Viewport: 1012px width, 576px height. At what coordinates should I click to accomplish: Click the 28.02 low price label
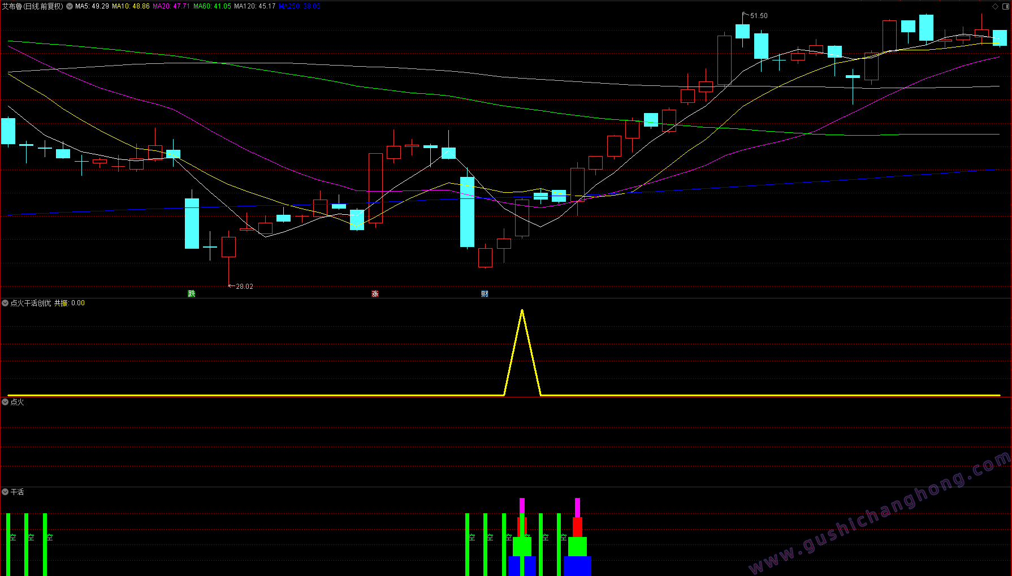tap(244, 287)
